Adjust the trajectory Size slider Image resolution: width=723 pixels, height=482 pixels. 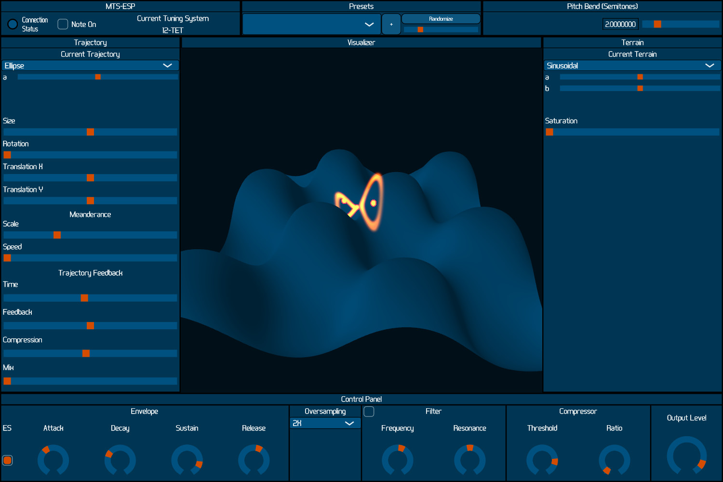(x=90, y=132)
